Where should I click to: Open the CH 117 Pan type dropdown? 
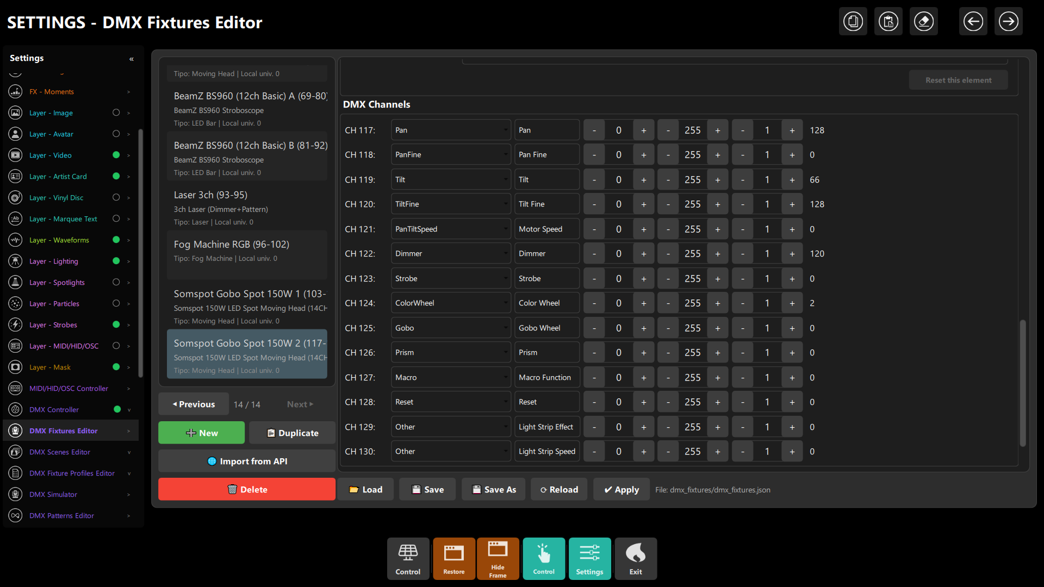pyautogui.click(x=451, y=130)
